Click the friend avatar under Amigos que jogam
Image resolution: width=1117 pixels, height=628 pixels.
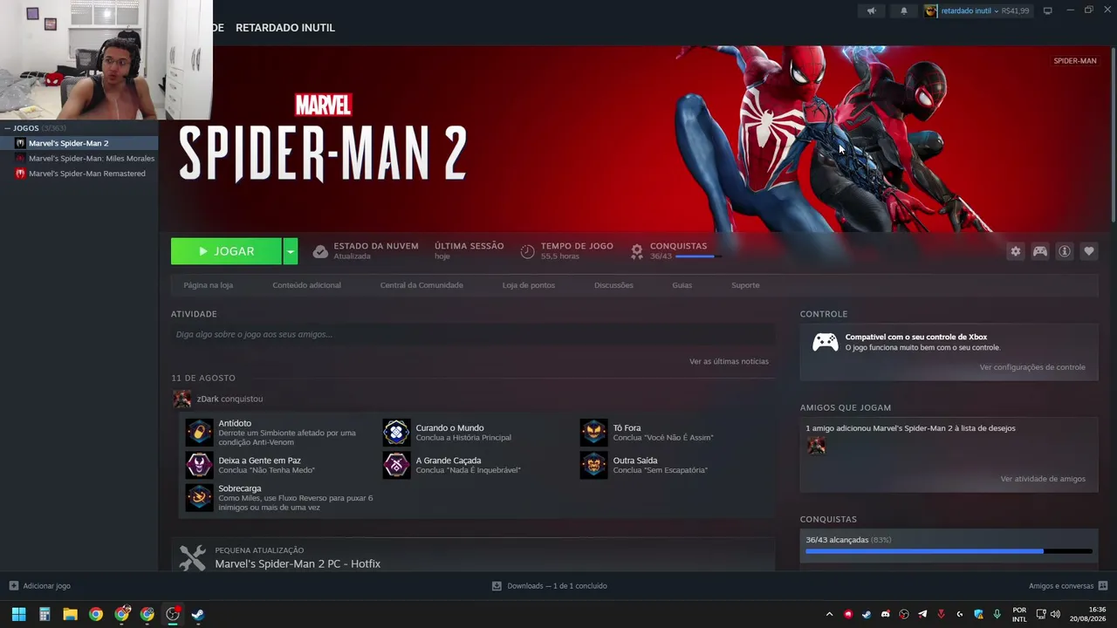click(816, 446)
